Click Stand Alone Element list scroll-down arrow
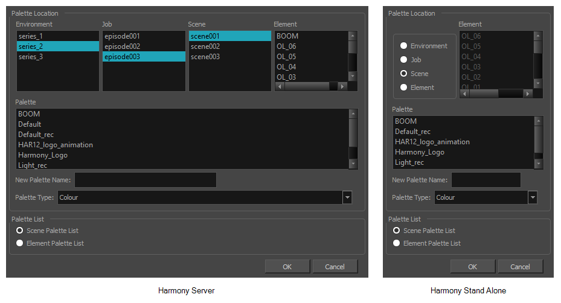The width and height of the screenshot is (561, 303). [538, 84]
